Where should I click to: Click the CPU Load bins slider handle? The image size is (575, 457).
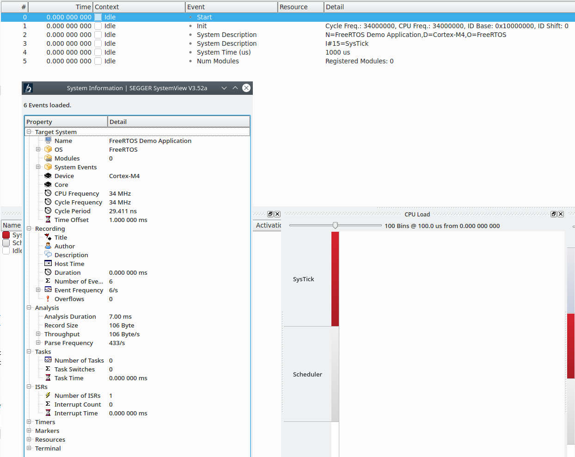tap(335, 225)
